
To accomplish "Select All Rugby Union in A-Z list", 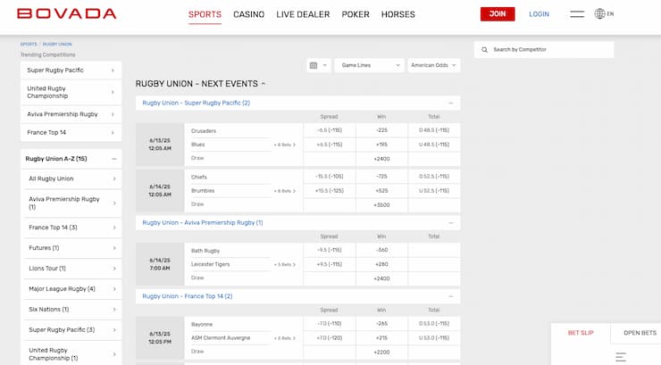I will 71,178.
